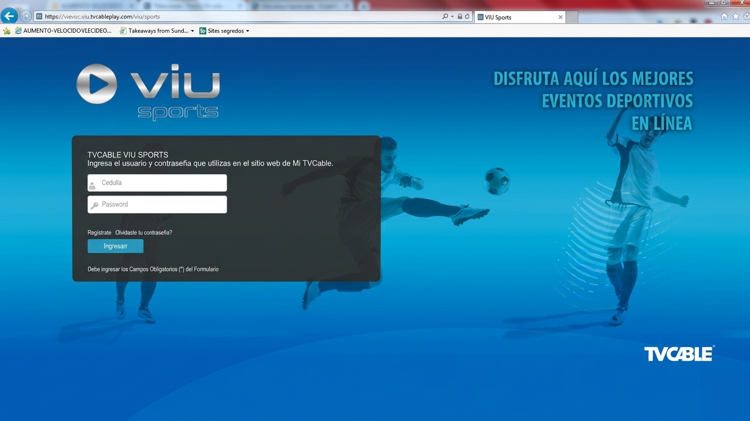The image size is (750, 421).
Task: Open Favorites with the star icon
Action: 735,16
